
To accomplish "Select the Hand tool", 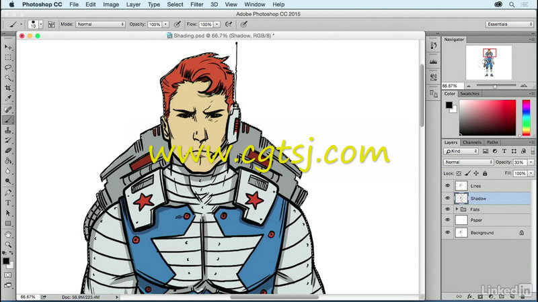I will point(8,235).
